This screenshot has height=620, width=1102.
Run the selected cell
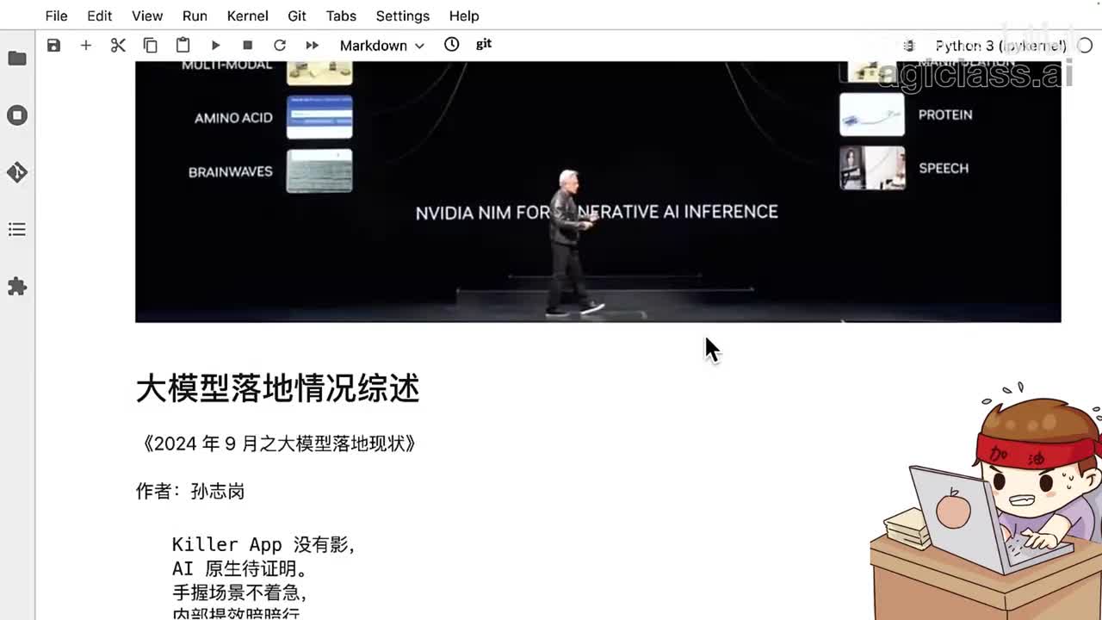tap(215, 45)
